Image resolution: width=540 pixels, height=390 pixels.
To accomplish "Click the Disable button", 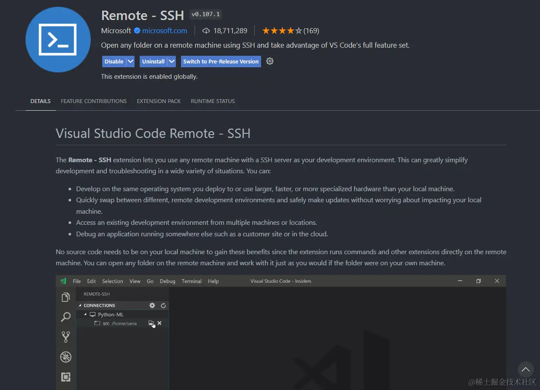I will 114,61.
